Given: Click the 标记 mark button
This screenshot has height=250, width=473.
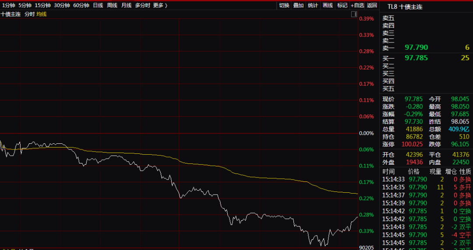Looking at the screenshot, I should [342, 5].
